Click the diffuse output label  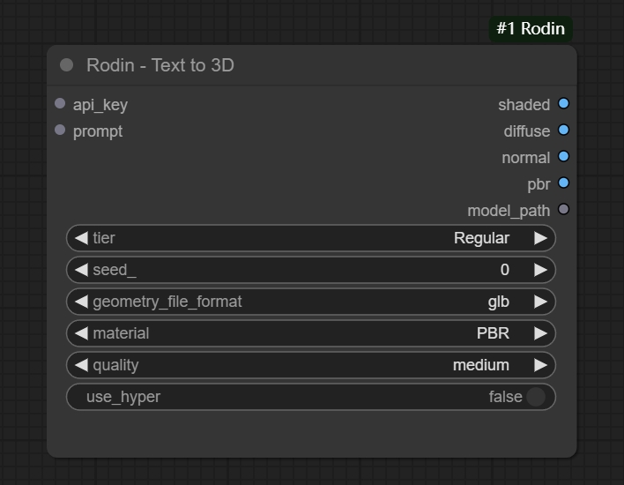pos(527,131)
